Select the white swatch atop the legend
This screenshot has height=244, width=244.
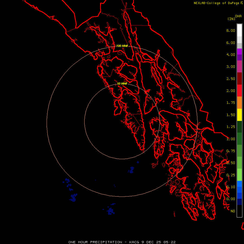239,30
